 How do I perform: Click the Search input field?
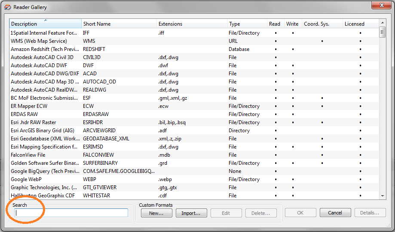(71, 213)
